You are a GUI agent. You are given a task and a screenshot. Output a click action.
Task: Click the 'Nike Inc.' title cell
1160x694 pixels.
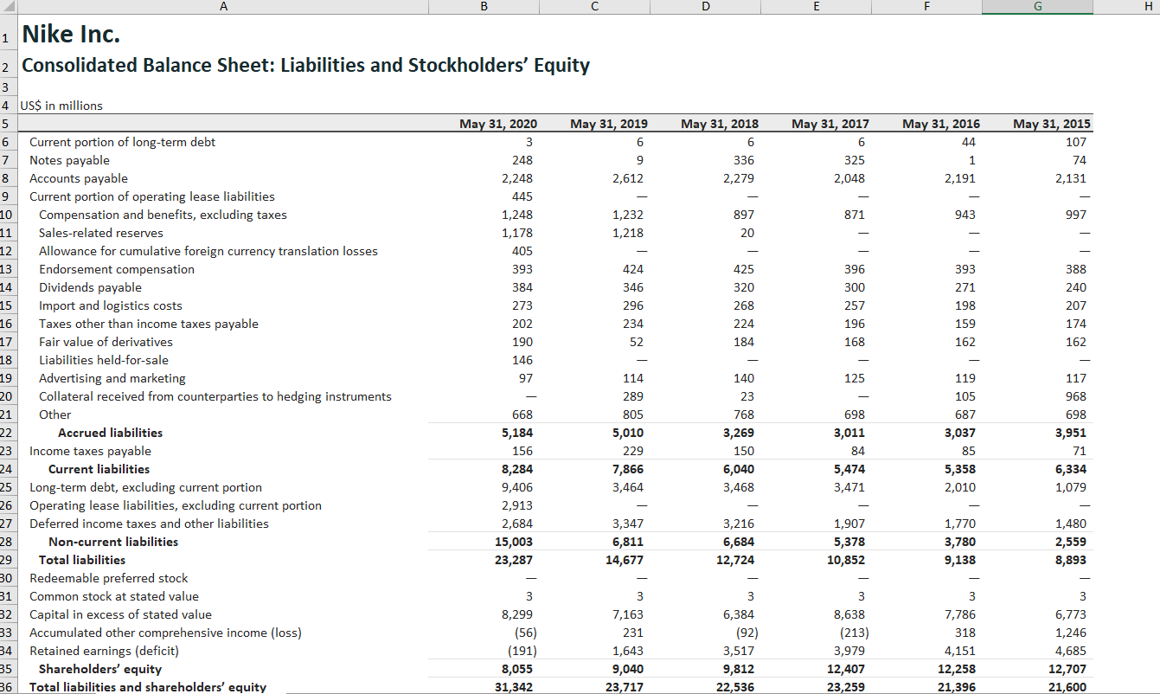click(71, 35)
